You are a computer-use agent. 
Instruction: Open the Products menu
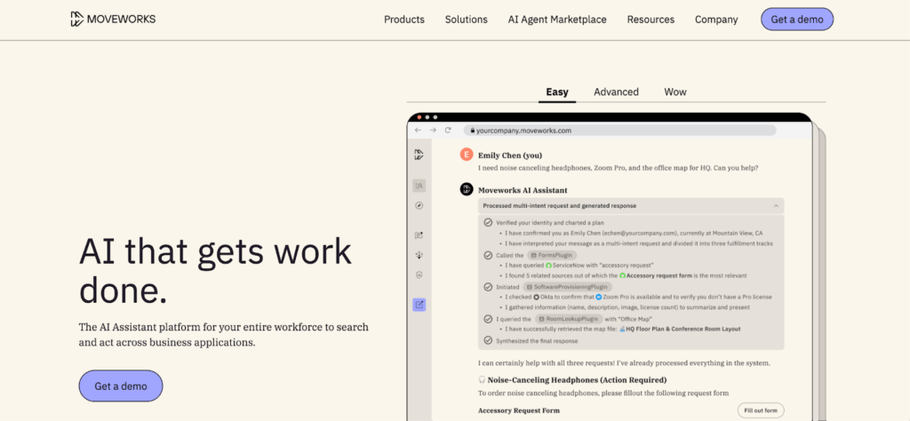pyautogui.click(x=404, y=20)
